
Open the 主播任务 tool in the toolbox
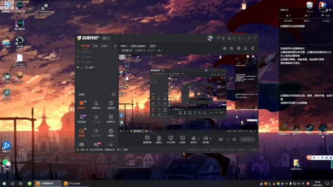tap(111, 105)
